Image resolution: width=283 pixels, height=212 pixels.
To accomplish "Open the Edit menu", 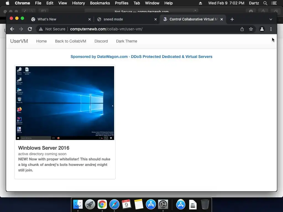I will [x=50, y=3].
